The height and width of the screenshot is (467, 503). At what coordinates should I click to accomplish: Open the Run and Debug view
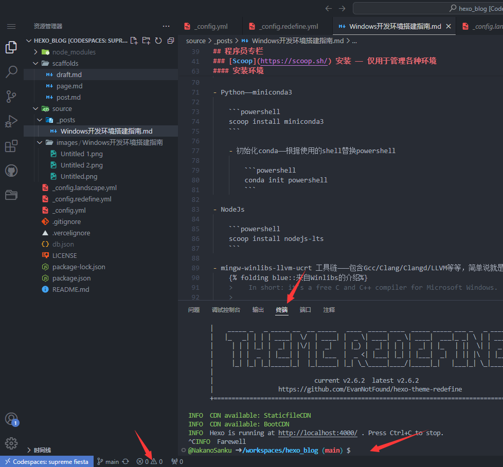pos(11,121)
